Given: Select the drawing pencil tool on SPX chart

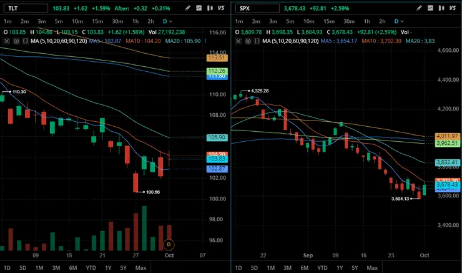Looking at the screenshot, I should (x=419, y=8).
